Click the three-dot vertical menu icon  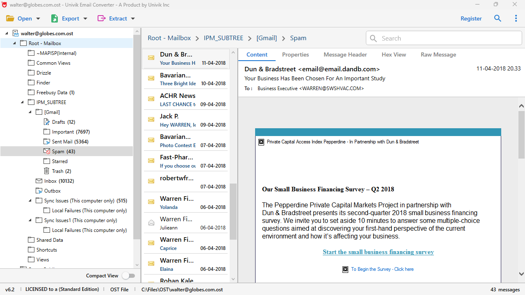click(x=516, y=18)
